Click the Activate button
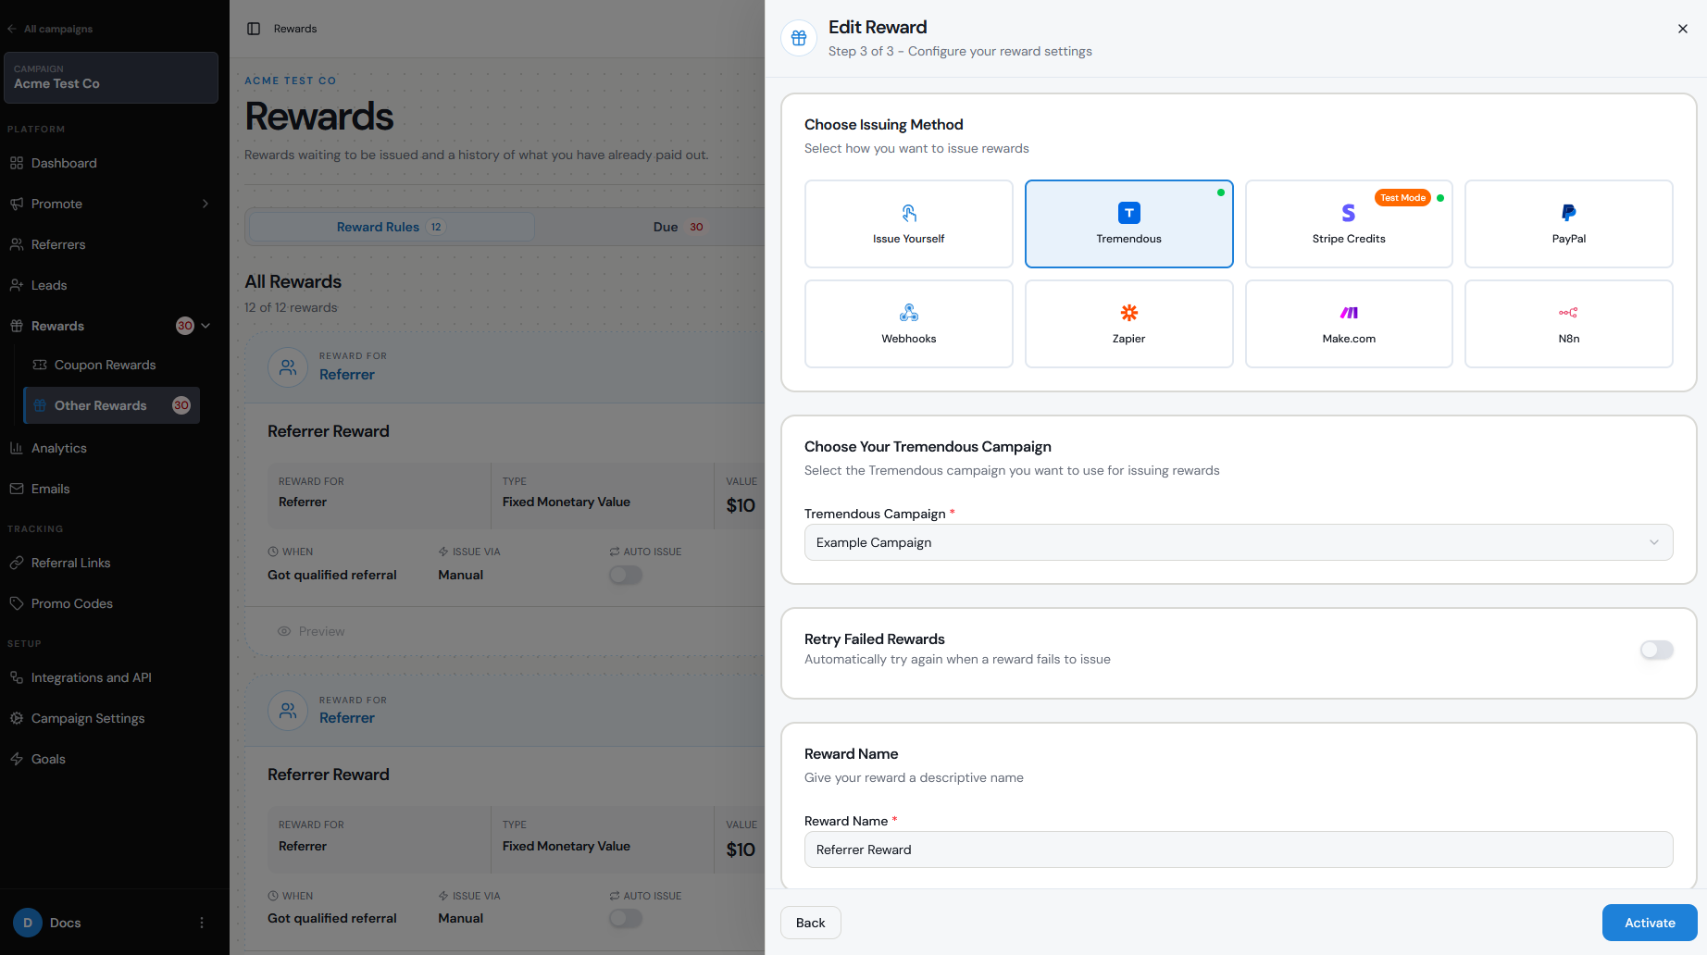The height and width of the screenshot is (955, 1707). [x=1650, y=923]
